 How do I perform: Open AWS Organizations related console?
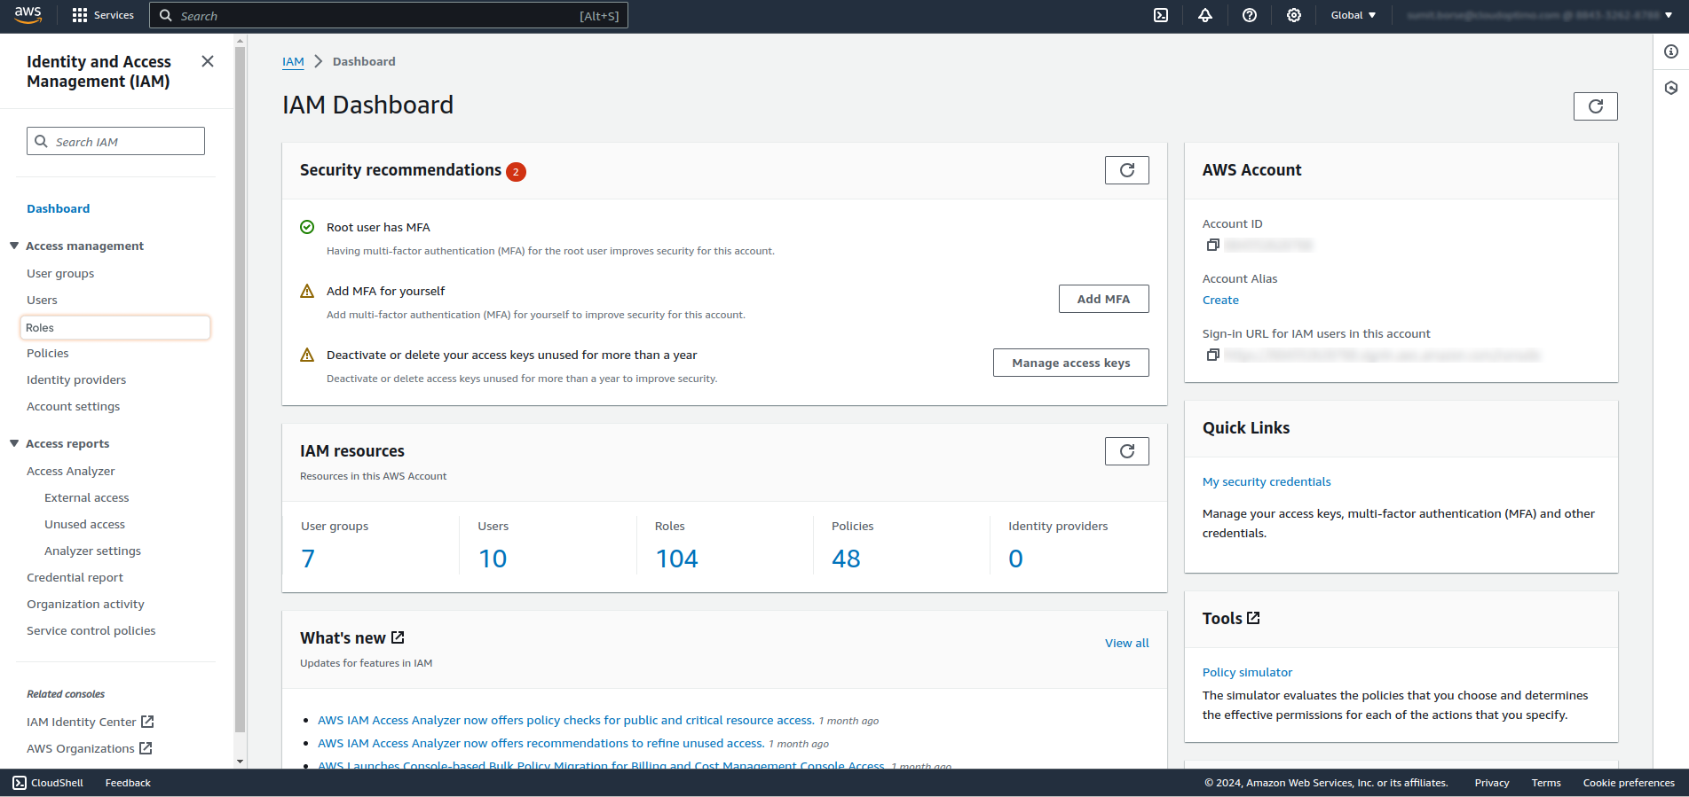tap(90, 748)
